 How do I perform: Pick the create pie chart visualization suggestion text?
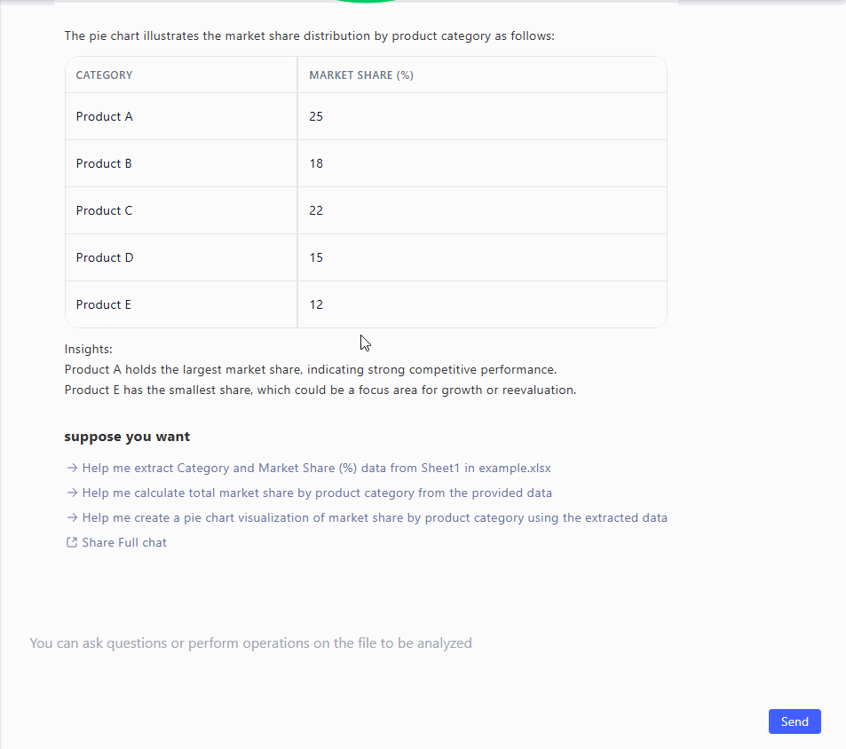point(374,517)
